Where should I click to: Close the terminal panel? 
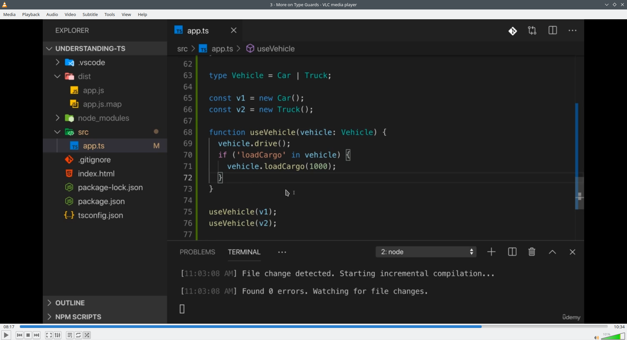point(572,252)
